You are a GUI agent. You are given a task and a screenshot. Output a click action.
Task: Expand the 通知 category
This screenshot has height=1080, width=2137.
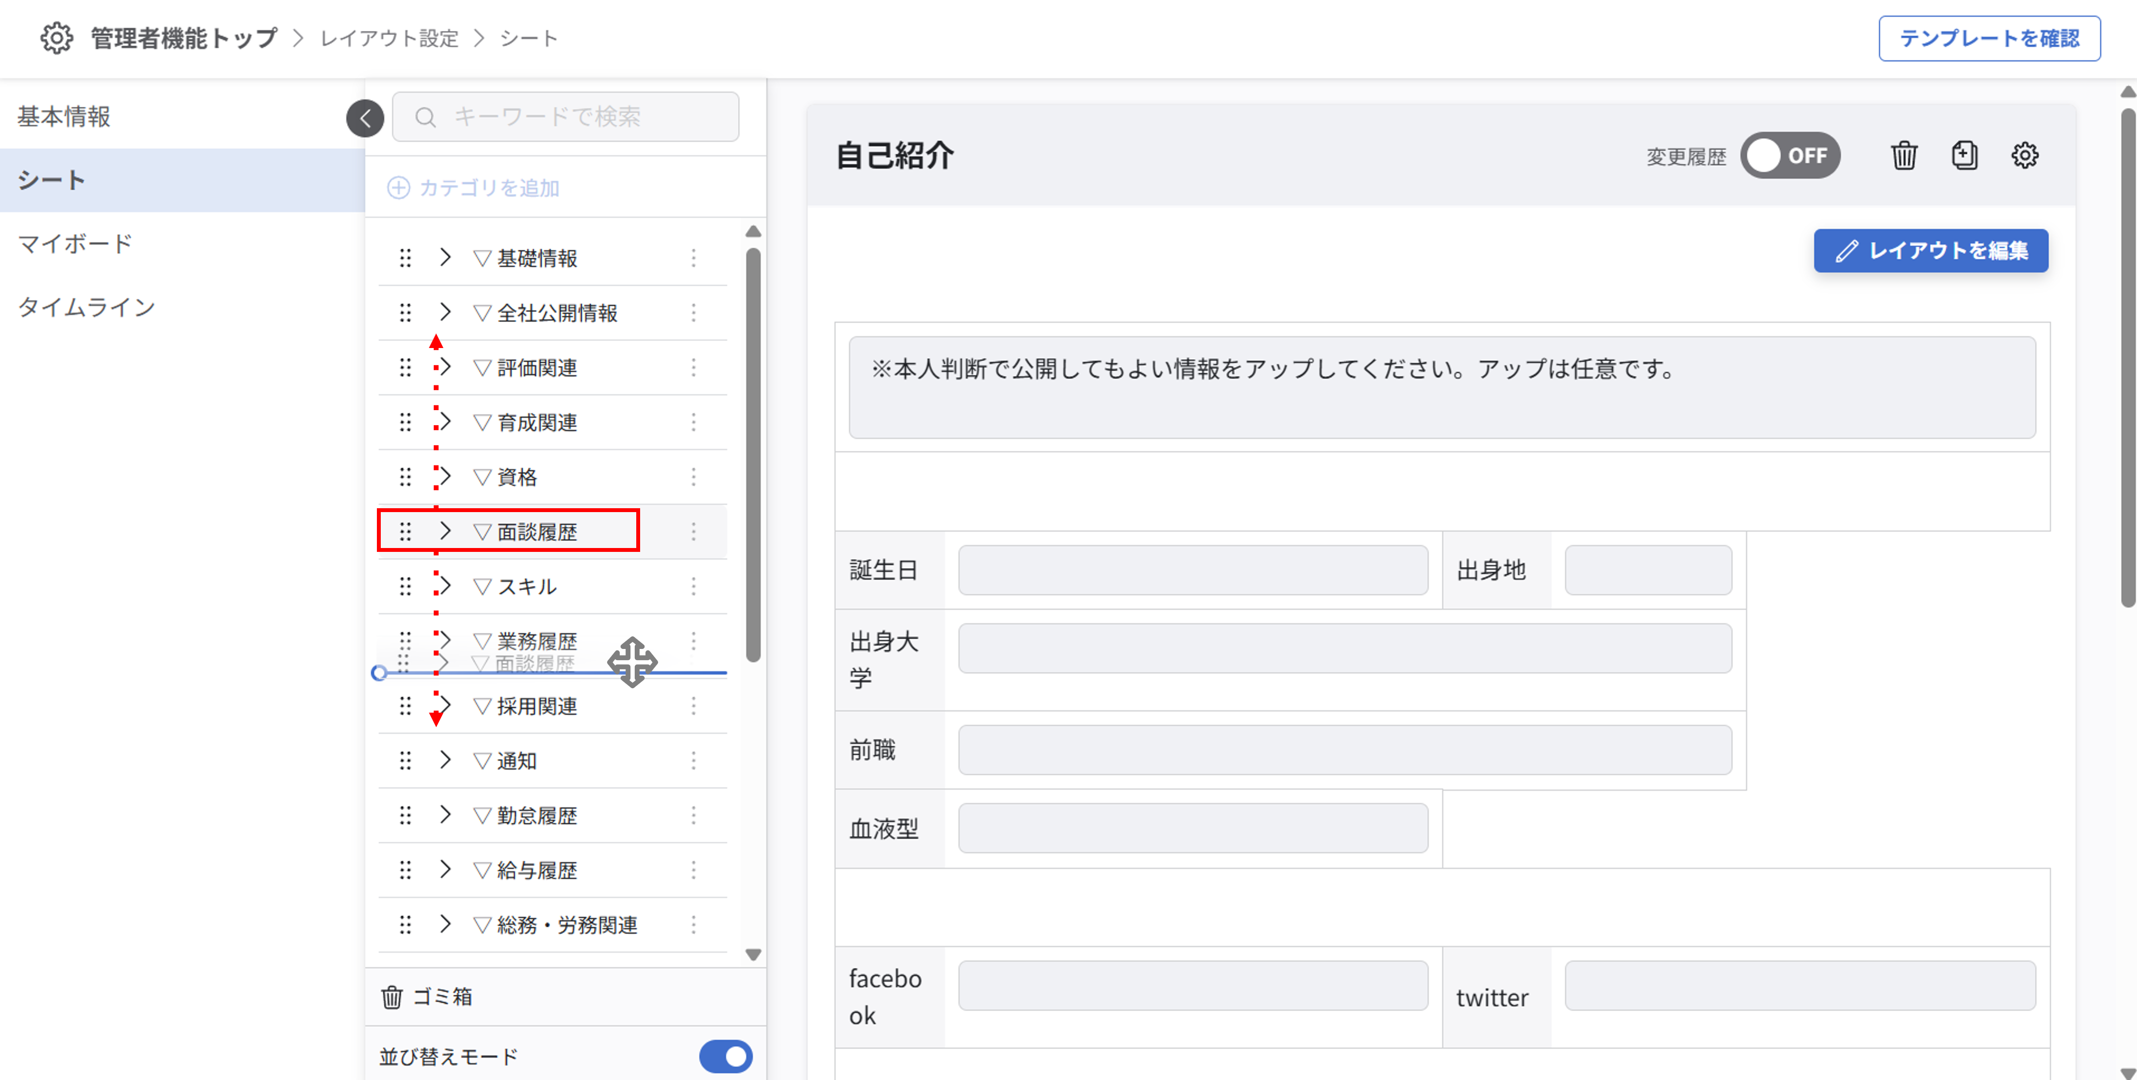click(445, 760)
